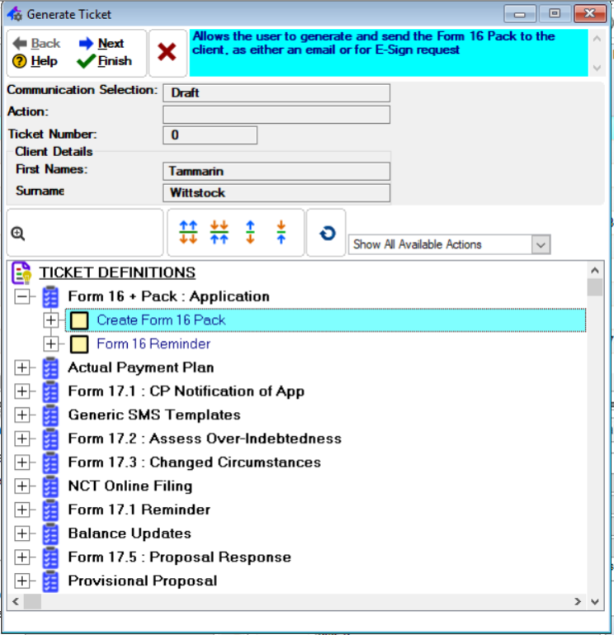This screenshot has width=614, height=635.
Task: Click the Actual Payment Plan clipboard icon
Action: [51, 367]
